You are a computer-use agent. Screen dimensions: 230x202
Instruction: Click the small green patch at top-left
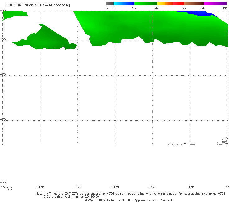tap(15, 15)
